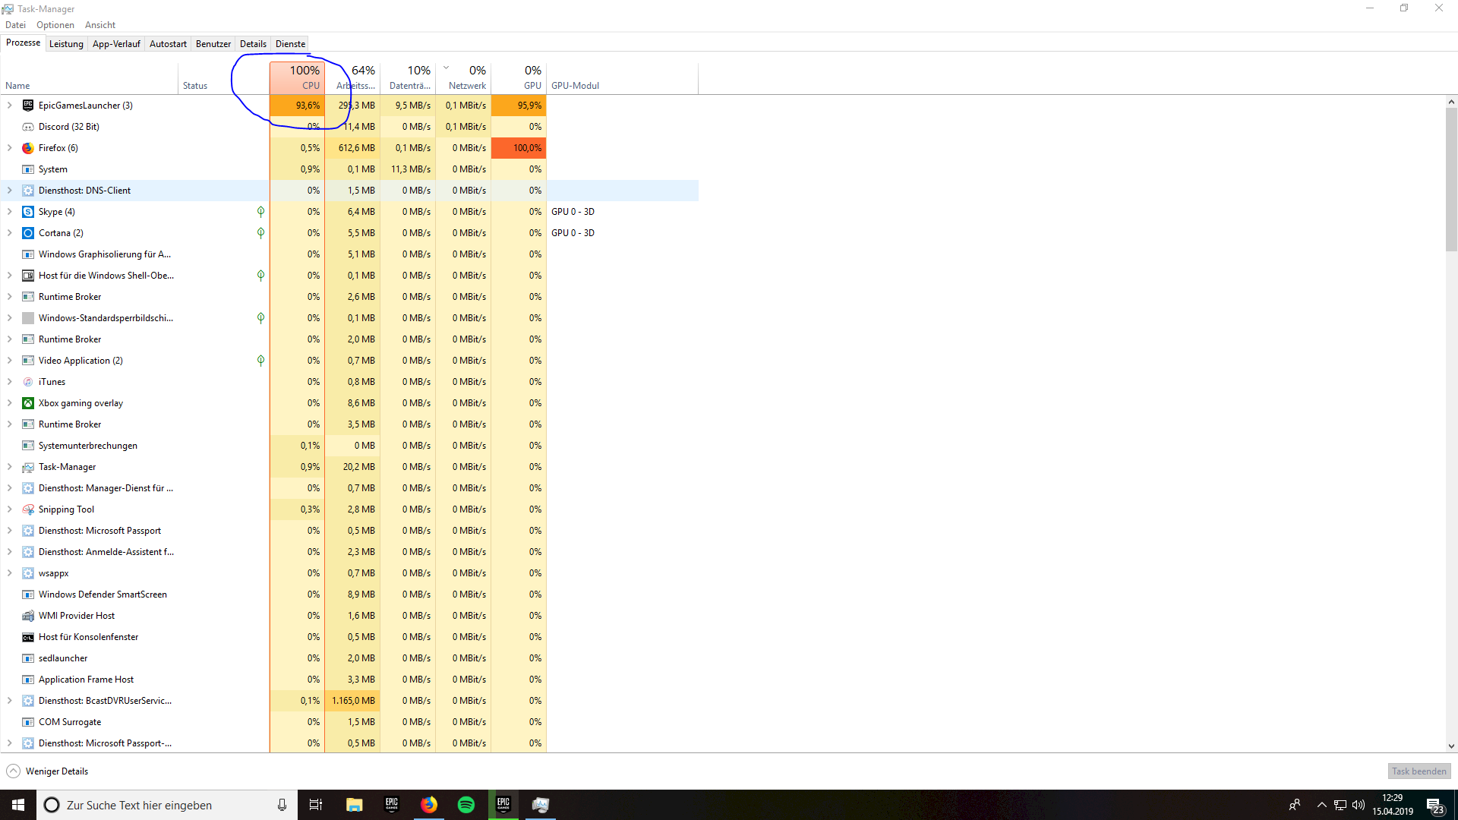
Task: Click the Cortana process icon
Action: 27,232
